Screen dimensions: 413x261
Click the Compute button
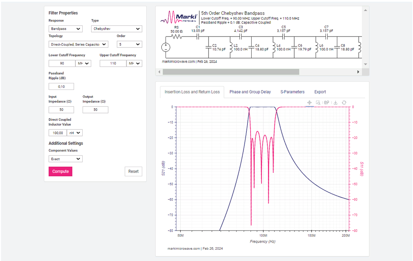(x=61, y=171)
